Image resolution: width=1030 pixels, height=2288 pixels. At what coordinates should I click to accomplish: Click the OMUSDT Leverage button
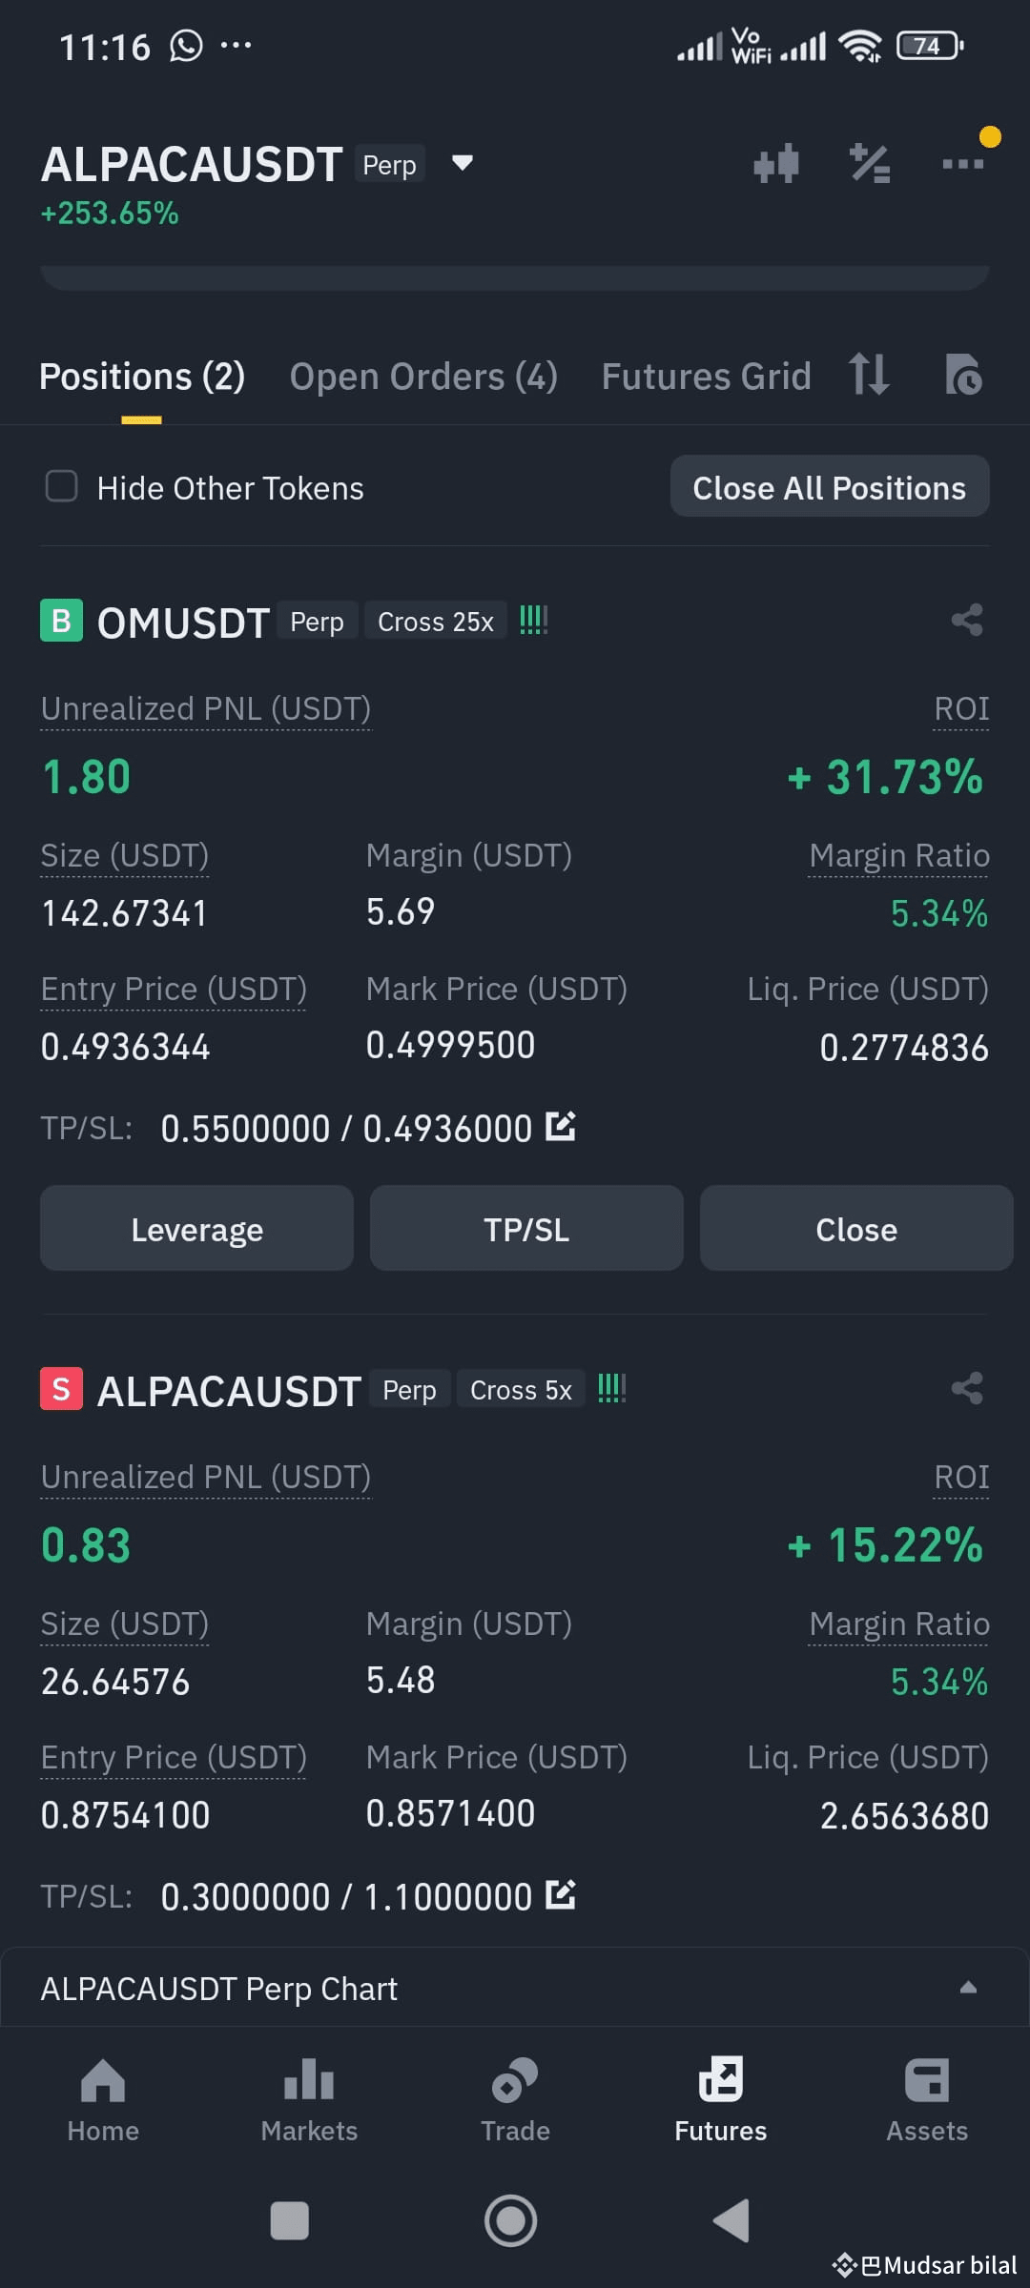point(196,1229)
